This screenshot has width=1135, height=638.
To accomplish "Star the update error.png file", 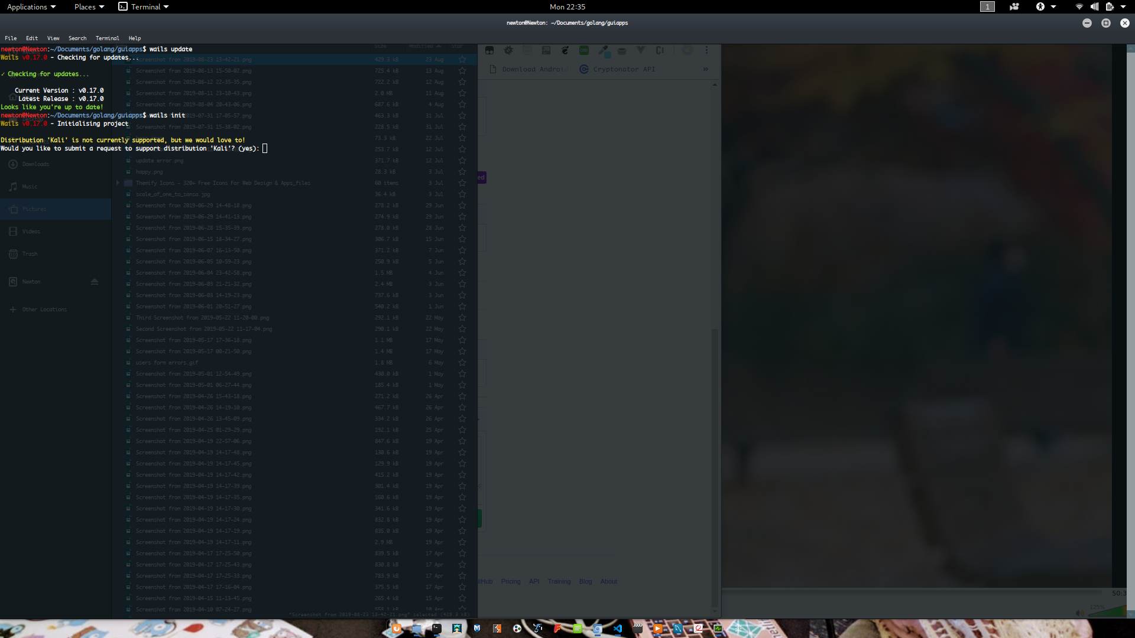I will pos(462,160).
